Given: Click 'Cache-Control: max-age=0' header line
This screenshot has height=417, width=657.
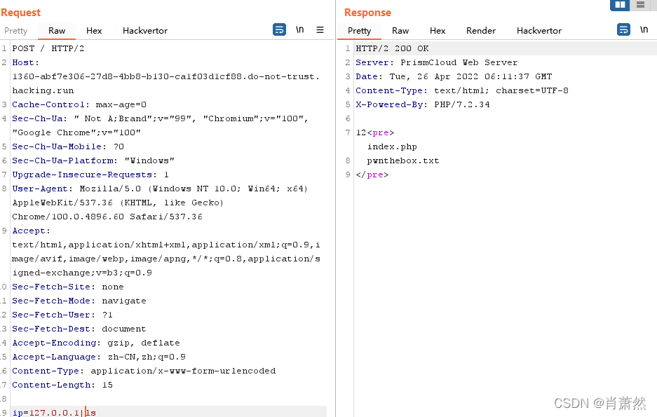Looking at the screenshot, I should [79, 104].
